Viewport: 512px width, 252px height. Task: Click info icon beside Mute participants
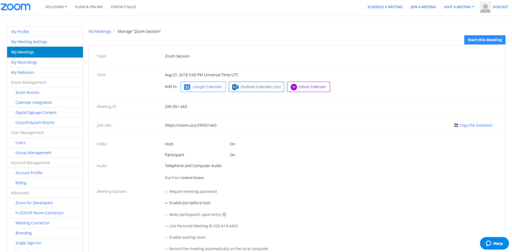[x=224, y=214]
